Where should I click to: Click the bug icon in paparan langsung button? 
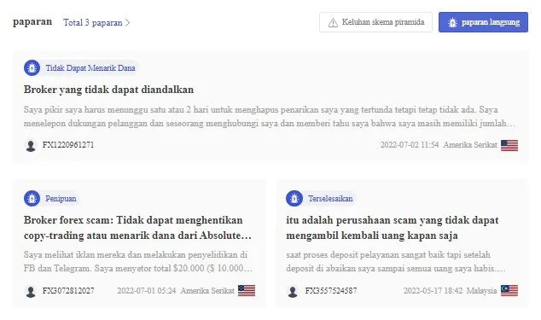pos(452,22)
